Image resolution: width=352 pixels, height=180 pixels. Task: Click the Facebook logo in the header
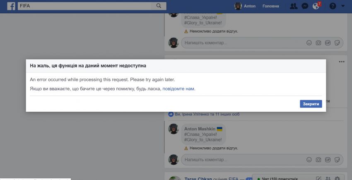pos(11,6)
